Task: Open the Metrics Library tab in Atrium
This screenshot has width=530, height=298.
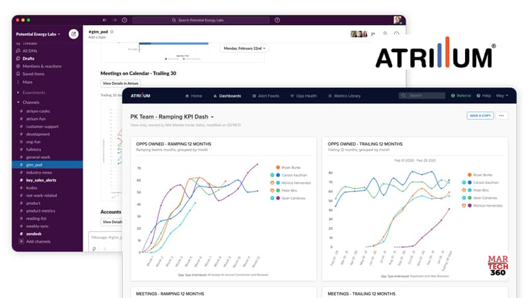Action: click(x=344, y=96)
